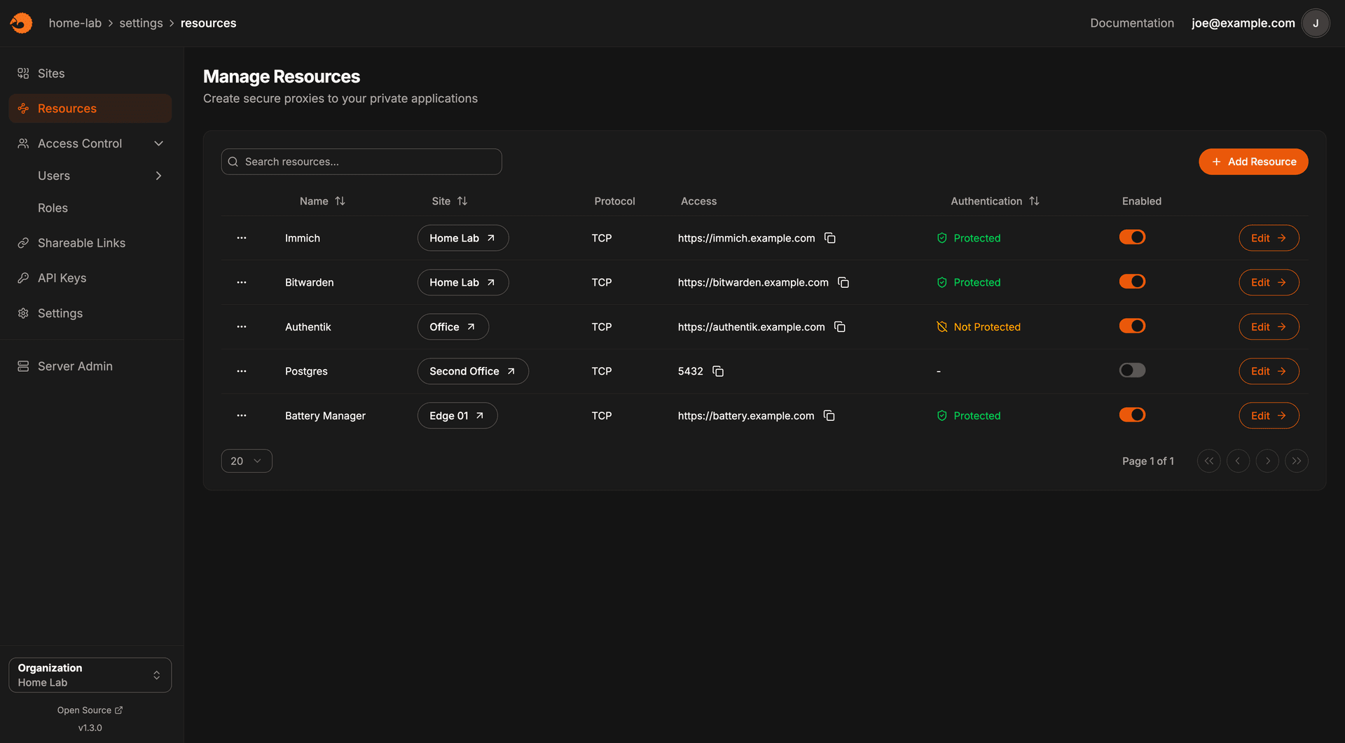Toggle Battery Manager enabled switch
The width and height of the screenshot is (1345, 743).
coord(1132,415)
